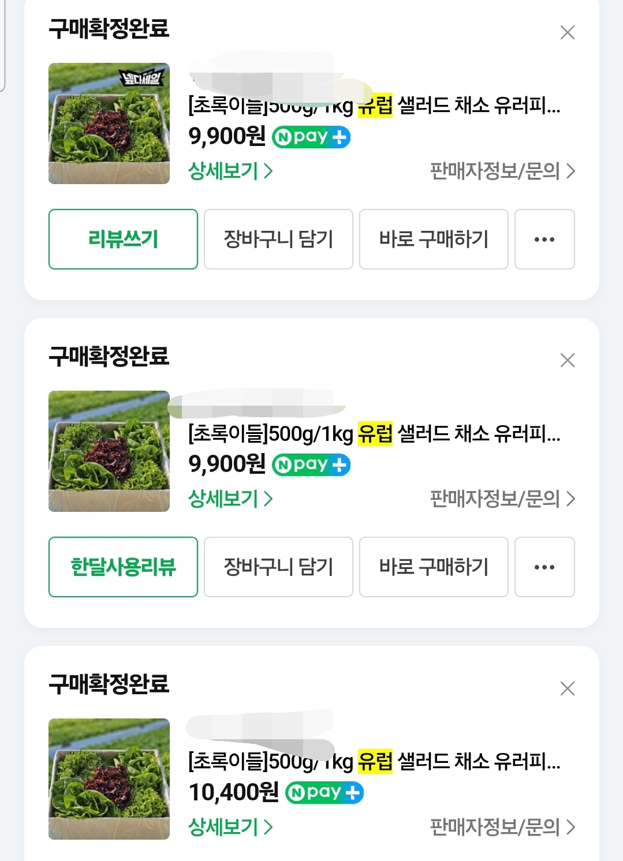
Task: Open the second order's product thumbnail
Action: [109, 451]
